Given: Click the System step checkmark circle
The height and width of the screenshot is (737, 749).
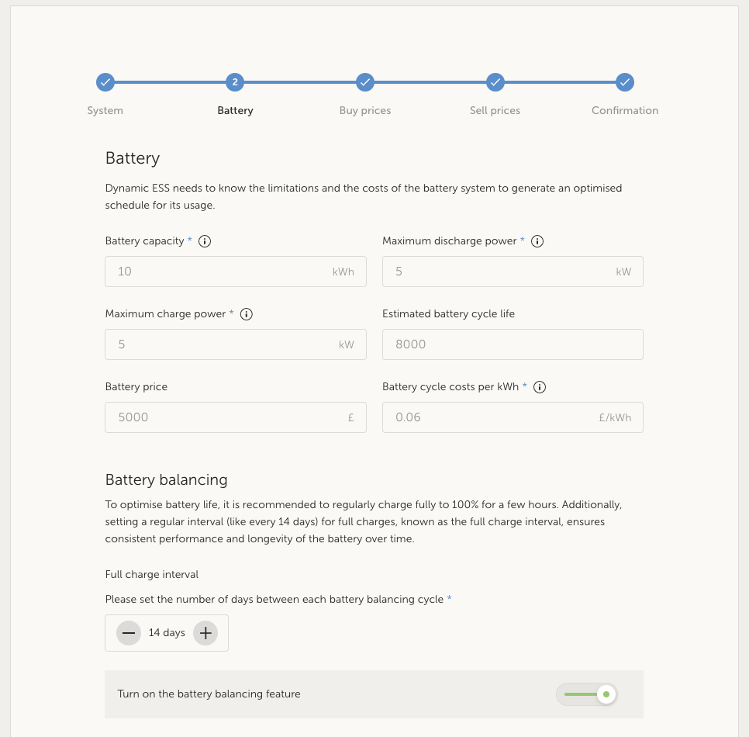Looking at the screenshot, I should (x=105, y=82).
